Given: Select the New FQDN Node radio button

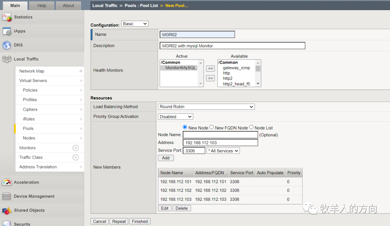Looking at the screenshot, I should coord(212,127).
